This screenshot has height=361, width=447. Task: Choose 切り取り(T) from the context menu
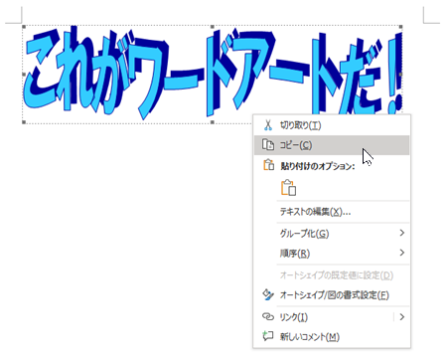click(332, 125)
